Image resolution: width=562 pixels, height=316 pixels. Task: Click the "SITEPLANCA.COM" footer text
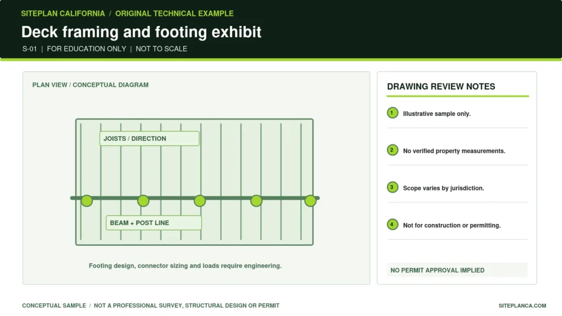click(x=522, y=306)
